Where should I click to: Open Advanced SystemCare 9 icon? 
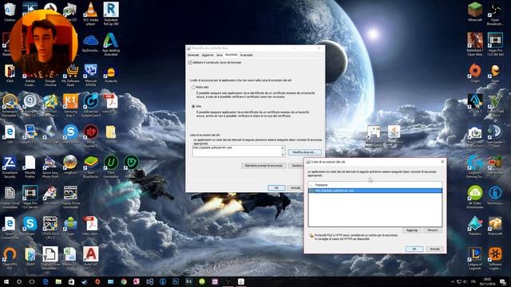point(90,105)
